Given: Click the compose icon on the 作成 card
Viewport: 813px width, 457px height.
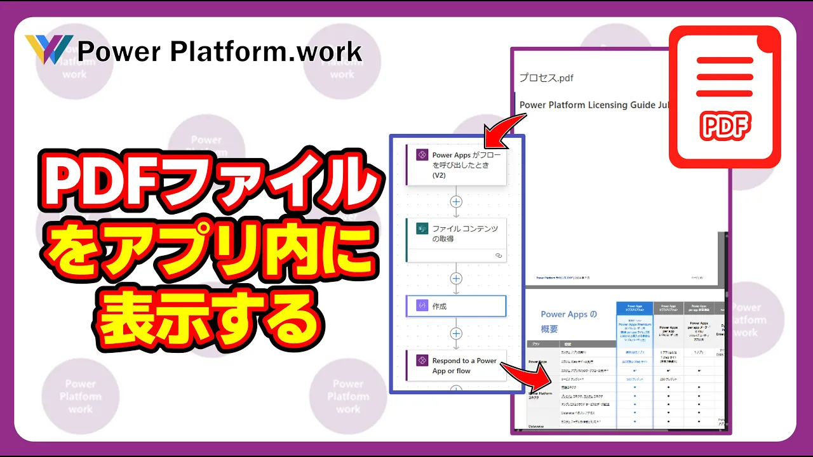Looking at the screenshot, I should coord(422,306).
